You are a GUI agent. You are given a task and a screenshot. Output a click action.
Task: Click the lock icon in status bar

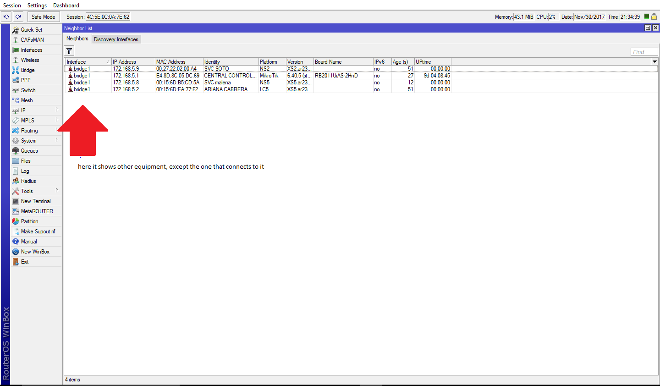coord(654,17)
